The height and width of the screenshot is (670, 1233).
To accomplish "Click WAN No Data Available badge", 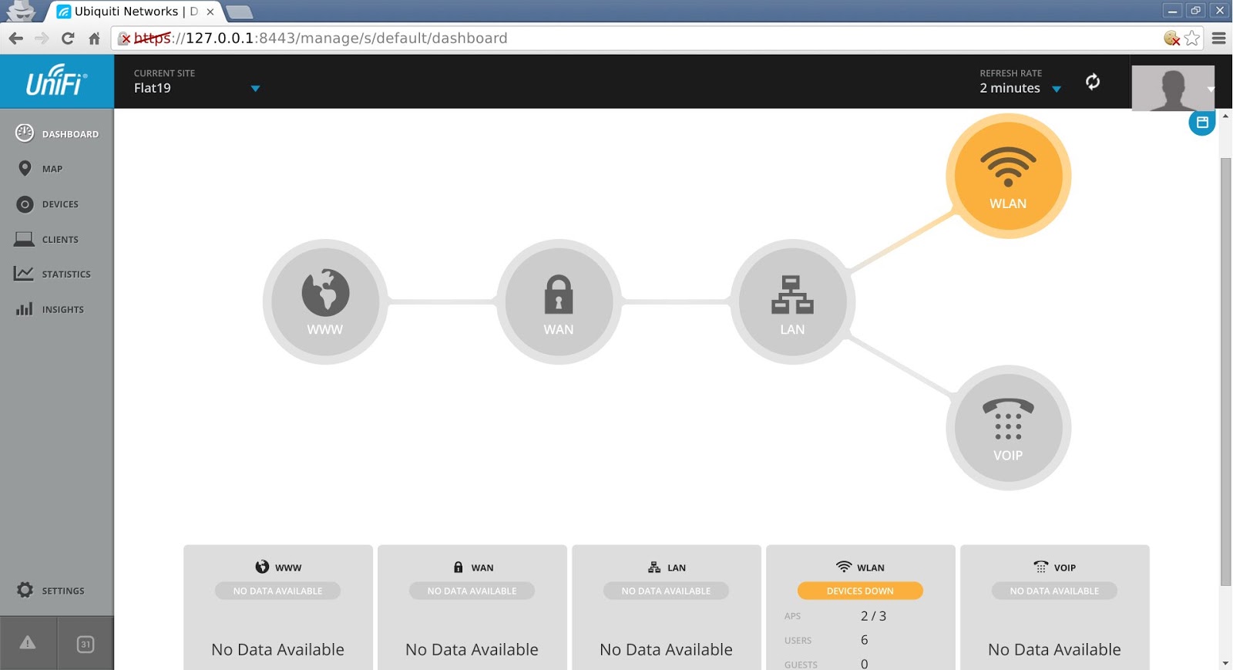I will point(472,591).
